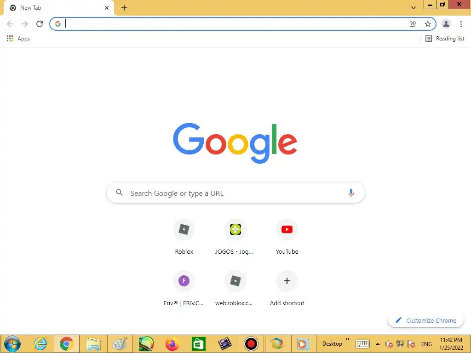Reload the page with the refresh icon
The width and height of the screenshot is (471, 353).
[40, 24]
